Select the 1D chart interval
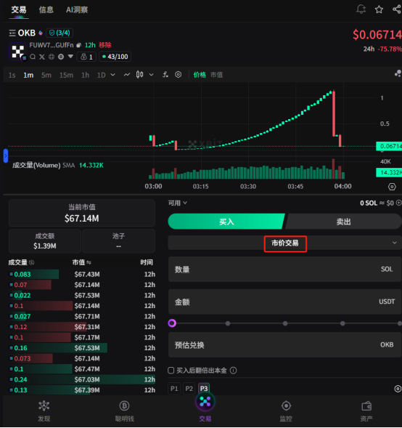 (x=102, y=75)
